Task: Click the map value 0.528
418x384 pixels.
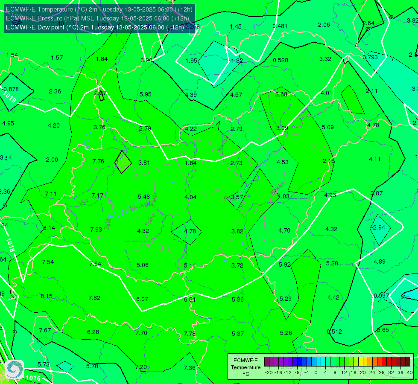Action: [x=281, y=61]
